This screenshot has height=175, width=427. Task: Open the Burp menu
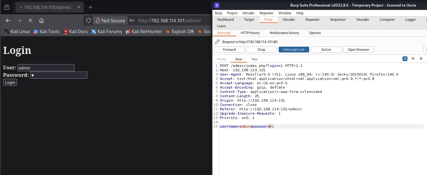(x=219, y=13)
